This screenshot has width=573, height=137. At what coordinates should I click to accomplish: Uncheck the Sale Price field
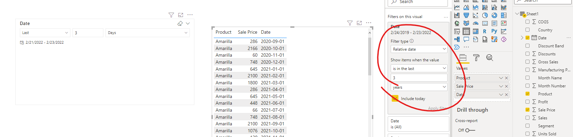click(528, 110)
